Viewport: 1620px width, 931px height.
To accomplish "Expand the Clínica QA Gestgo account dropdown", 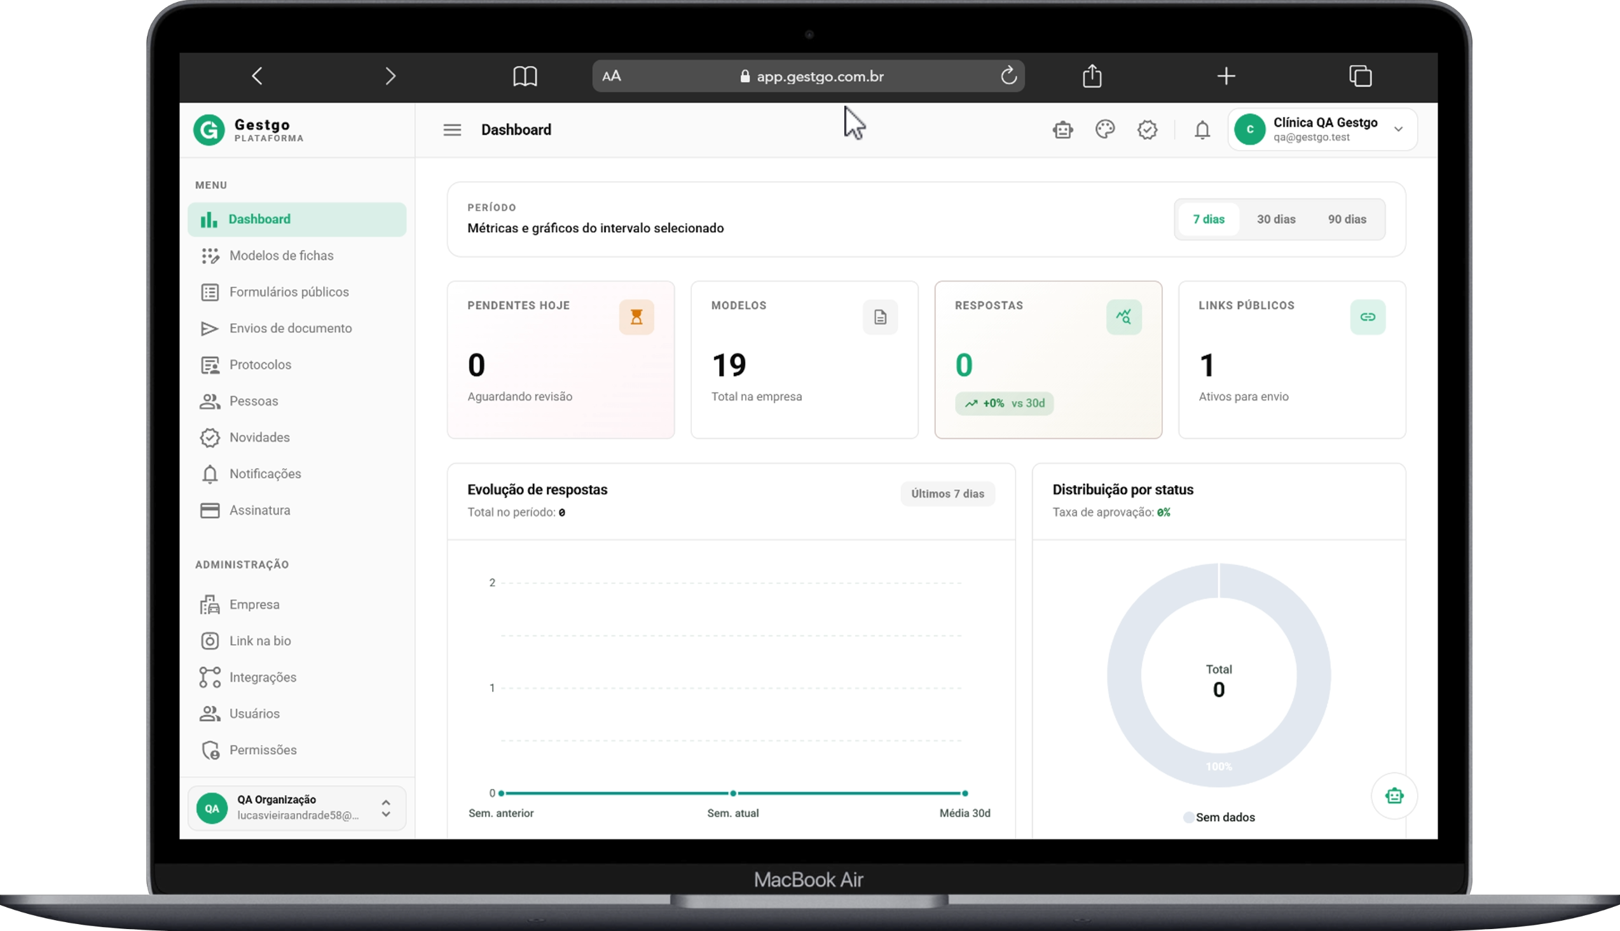I will pos(1398,129).
